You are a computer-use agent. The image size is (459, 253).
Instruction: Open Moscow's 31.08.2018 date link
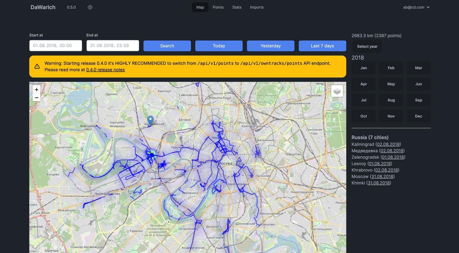tap(382, 177)
